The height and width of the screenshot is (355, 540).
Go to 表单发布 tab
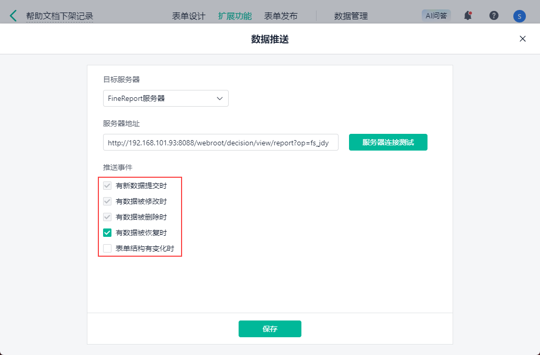point(280,16)
